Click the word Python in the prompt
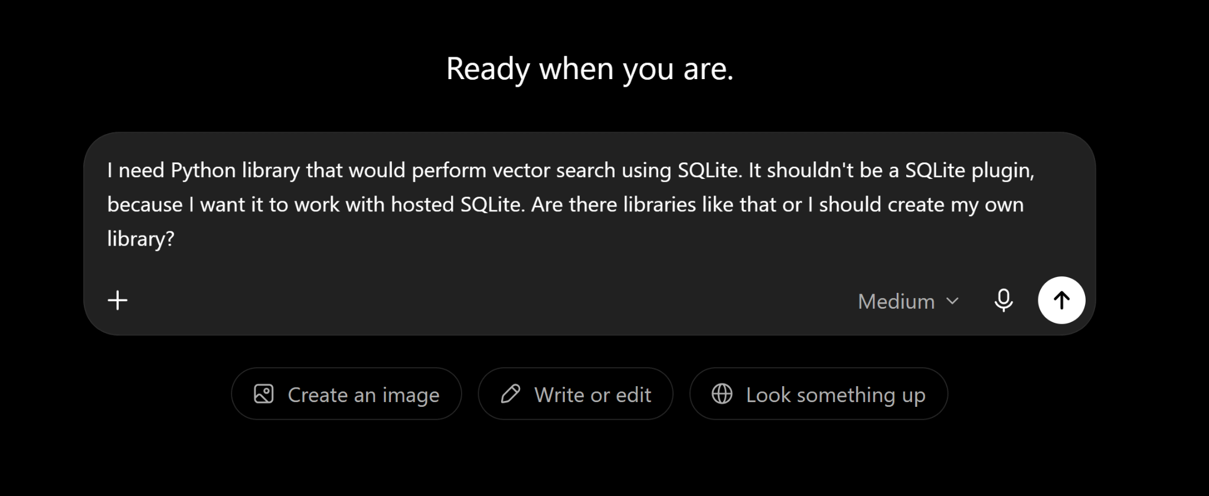This screenshot has width=1209, height=496. [203, 171]
